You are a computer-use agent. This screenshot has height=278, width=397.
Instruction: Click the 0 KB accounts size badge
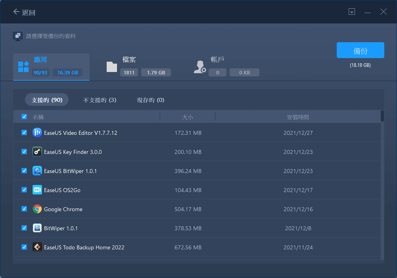point(244,72)
